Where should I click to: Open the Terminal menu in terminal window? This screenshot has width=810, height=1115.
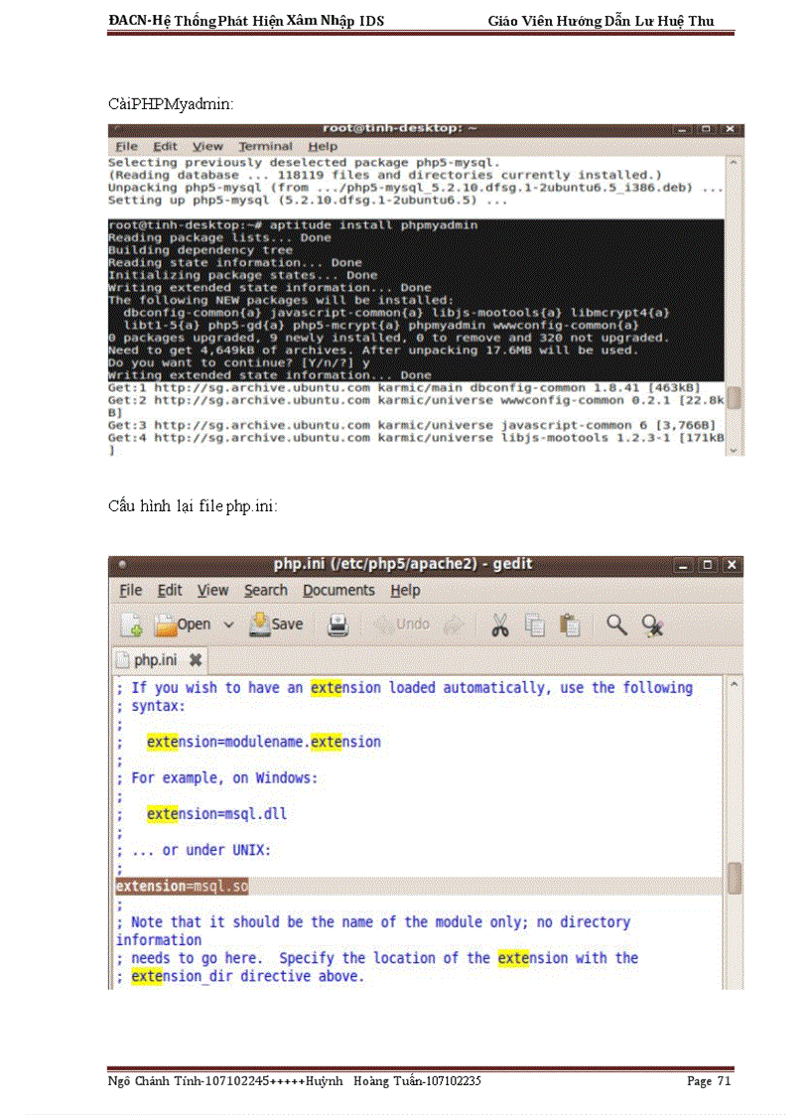[265, 146]
